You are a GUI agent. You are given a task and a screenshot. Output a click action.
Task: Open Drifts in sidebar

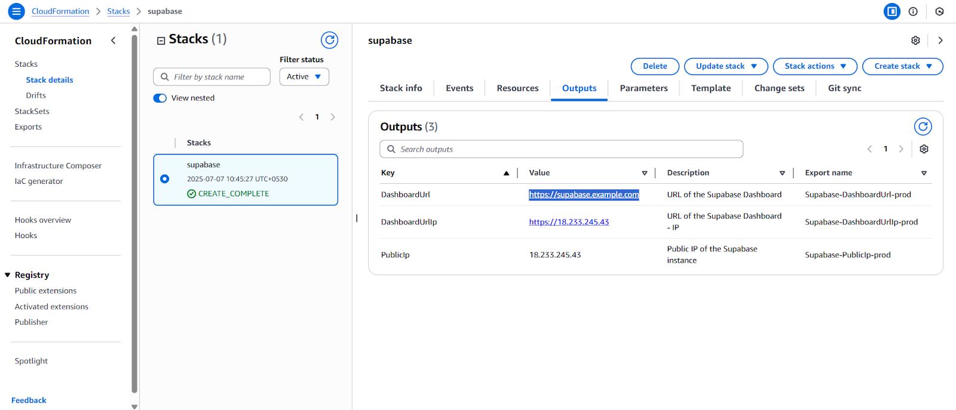coord(36,95)
